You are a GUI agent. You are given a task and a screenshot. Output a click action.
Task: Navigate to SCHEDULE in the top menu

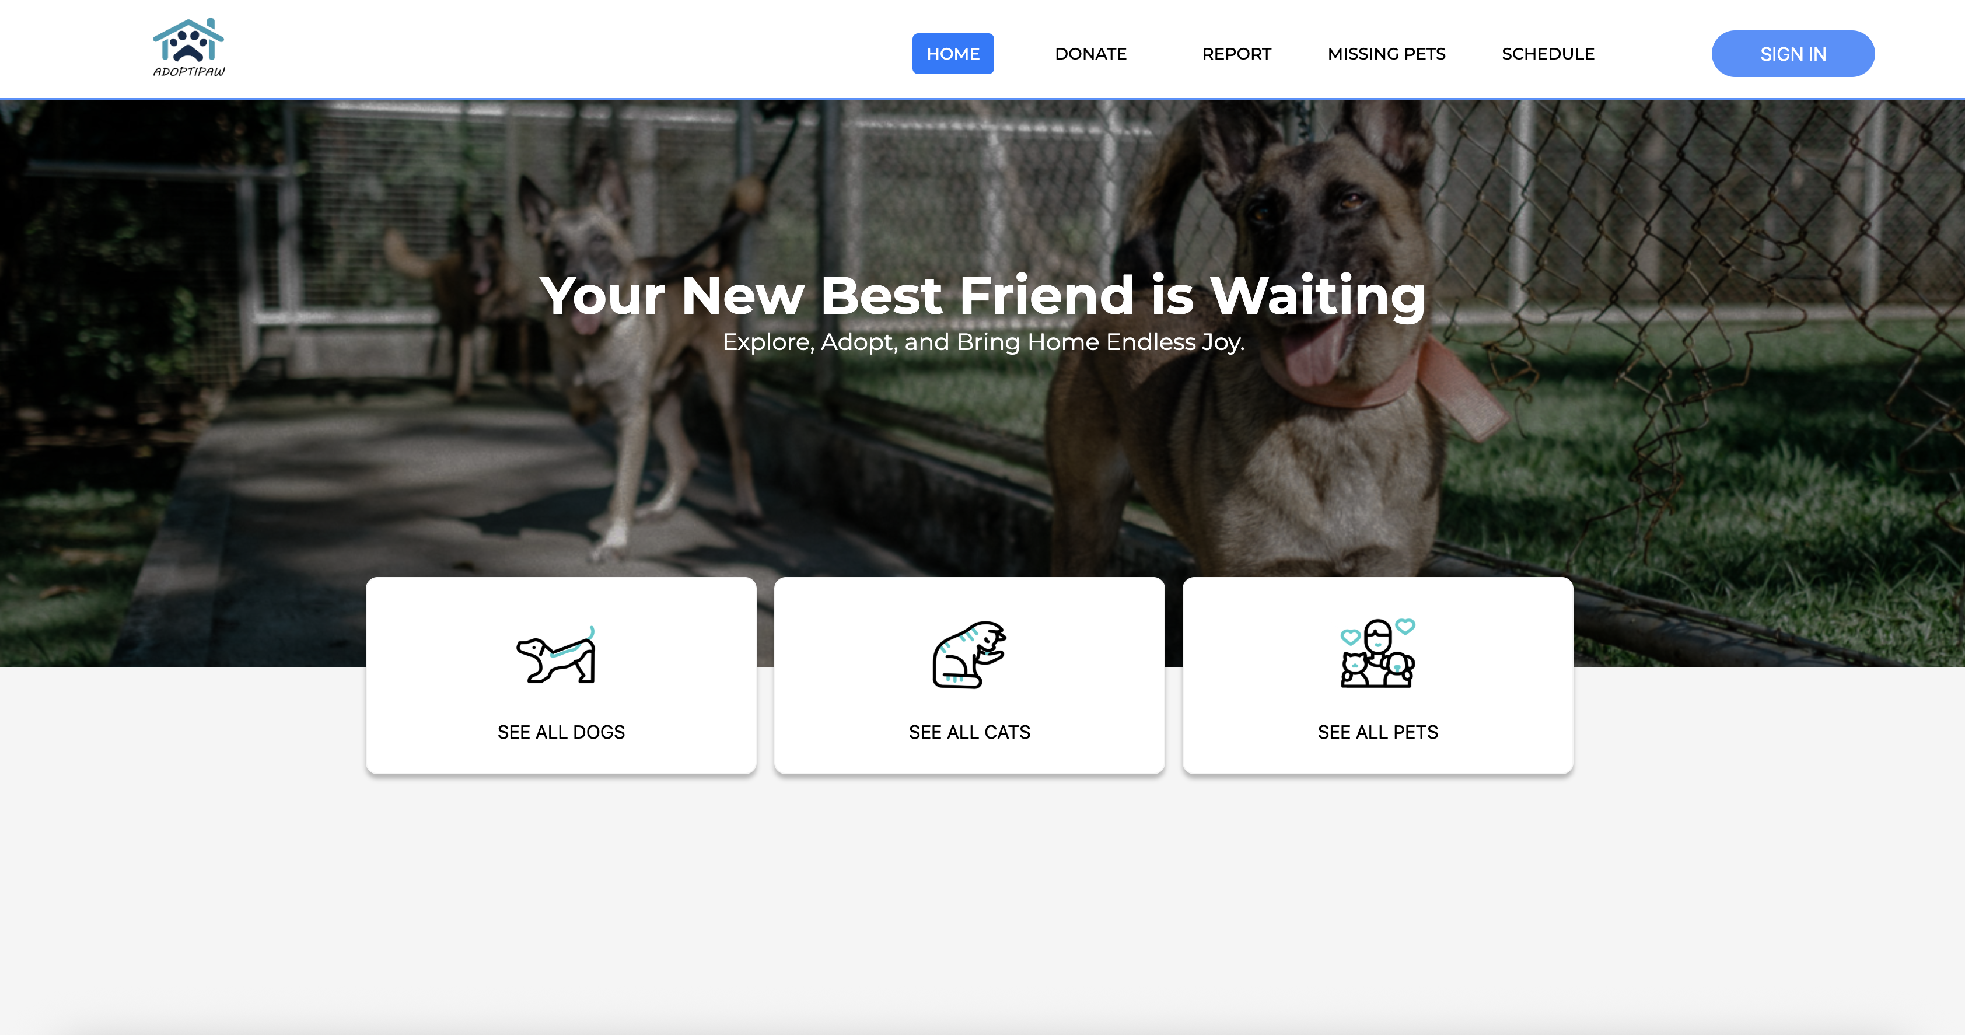(x=1548, y=54)
